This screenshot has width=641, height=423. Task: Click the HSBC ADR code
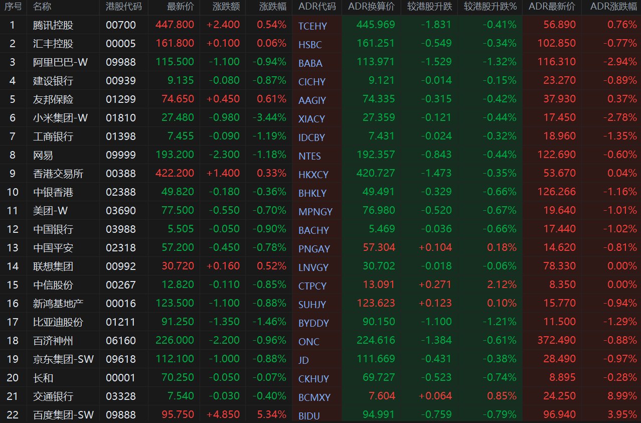coord(310,45)
